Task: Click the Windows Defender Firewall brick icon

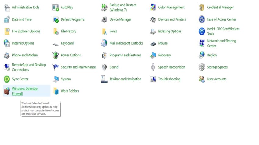Action: tap(7, 91)
